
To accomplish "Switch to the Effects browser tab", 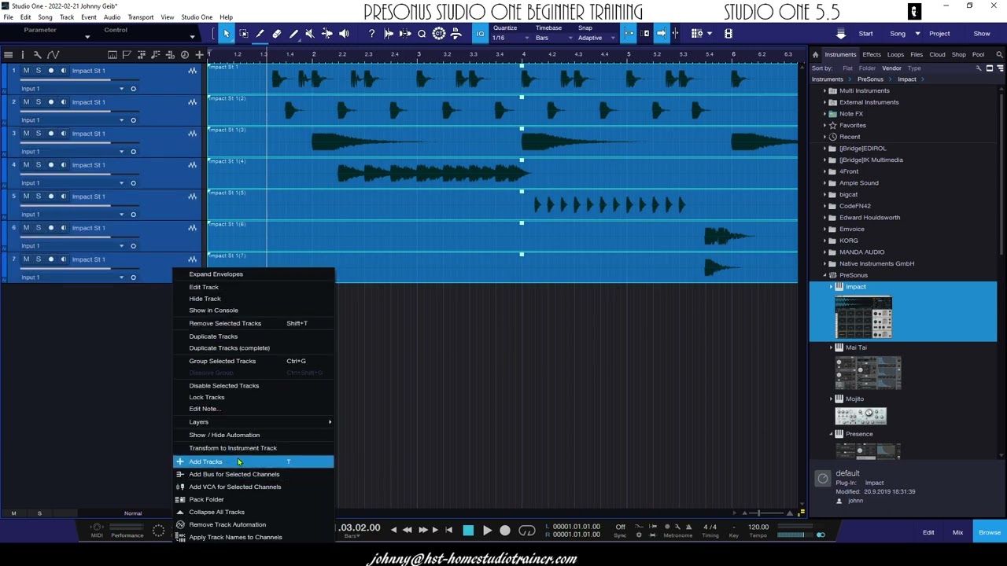I will coord(872,55).
